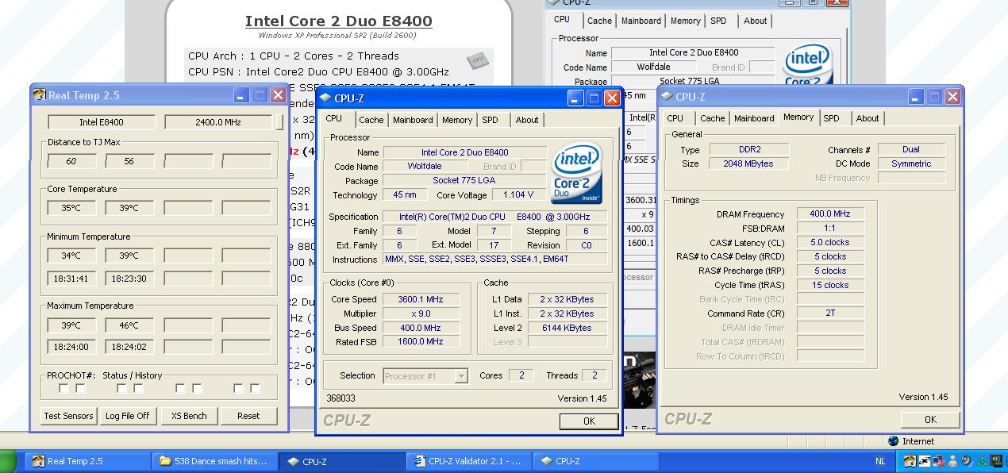The width and height of the screenshot is (1008, 473).
Task: Open CPU-Z Validator 2.1 taskbar item
Action: tap(468, 461)
